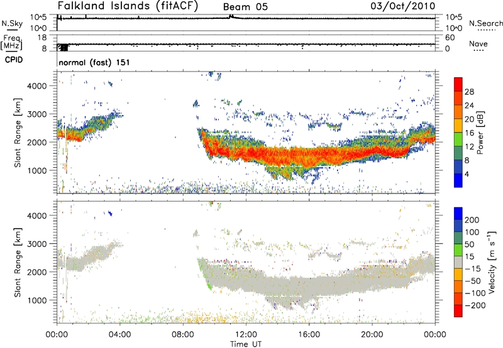Click the '100' label on Velocity colorbar
The width and height of the screenshot is (503, 348).
[472, 232]
